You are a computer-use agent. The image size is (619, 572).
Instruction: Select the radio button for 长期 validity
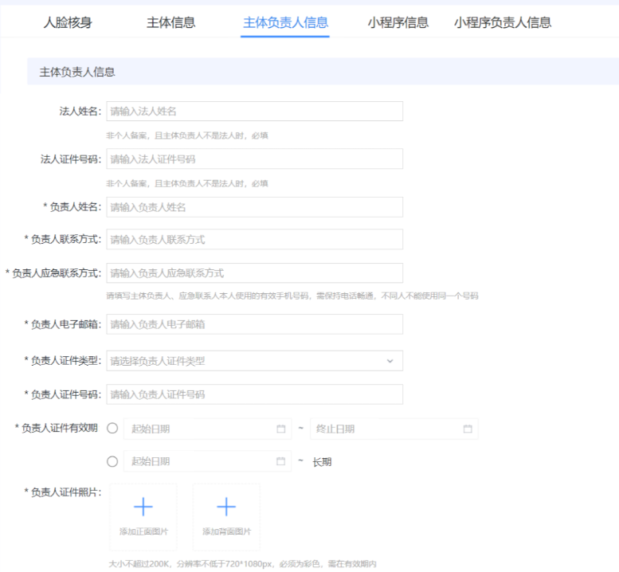coord(112,461)
